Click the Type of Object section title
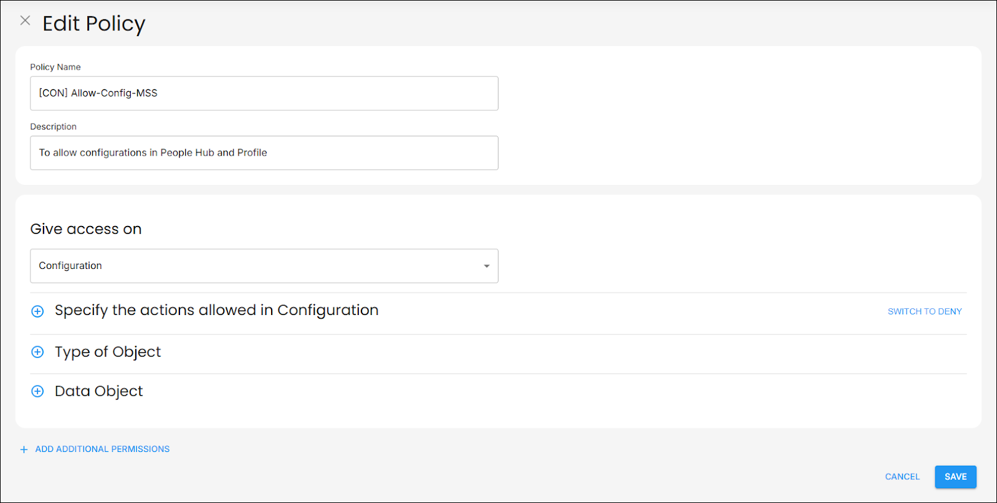This screenshot has height=503, width=997. [x=108, y=352]
